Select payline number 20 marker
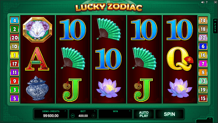The height and width of the screenshot is (123, 218). (x=14, y=38)
